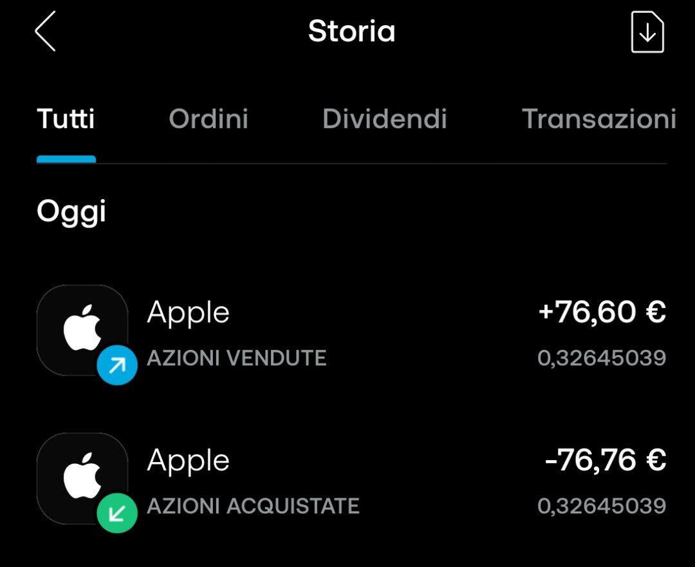
Task: Tap the Oggi section header
Action: [x=71, y=211]
